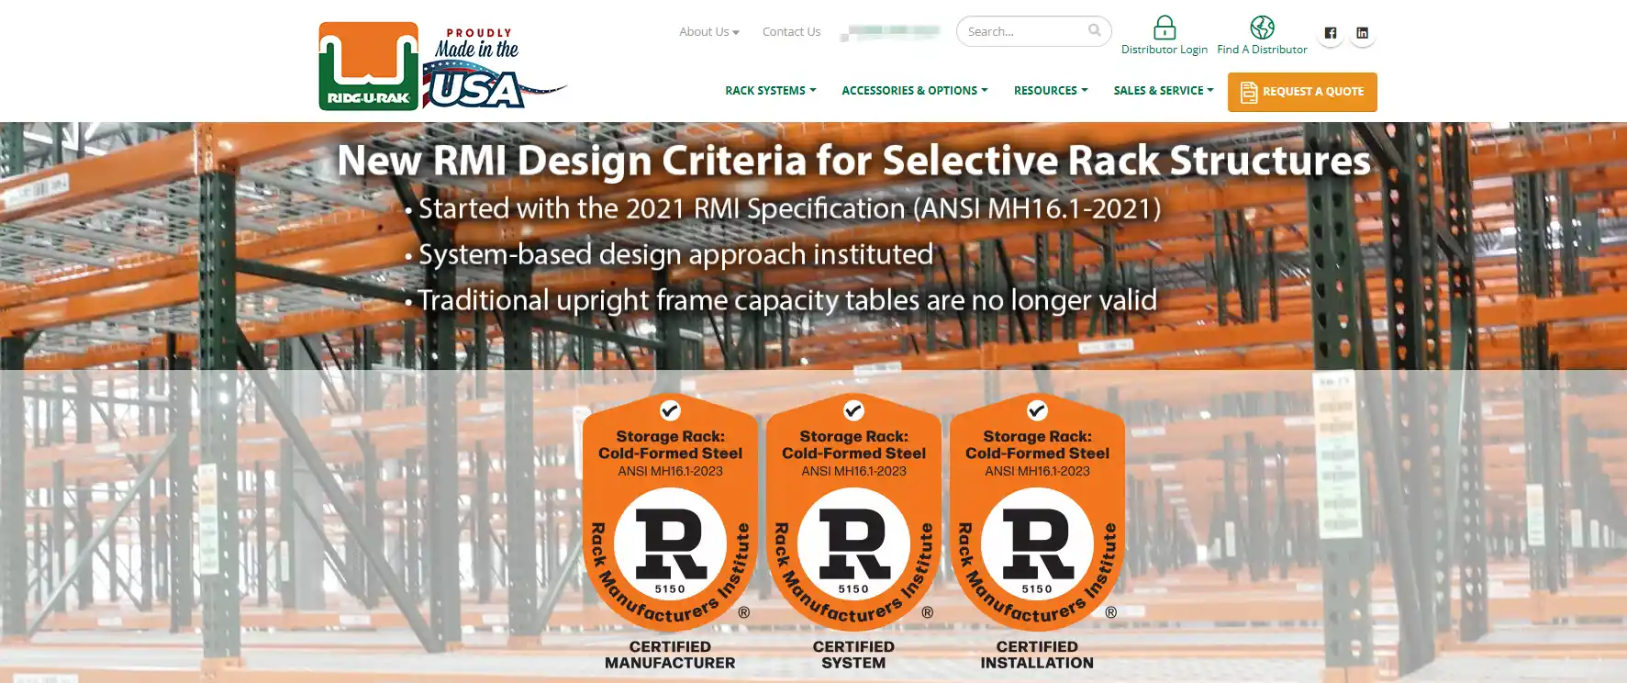The image size is (1627, 683).
Task: Click the Certified Manufacturer RMI badge
Action: pos(670,513)
